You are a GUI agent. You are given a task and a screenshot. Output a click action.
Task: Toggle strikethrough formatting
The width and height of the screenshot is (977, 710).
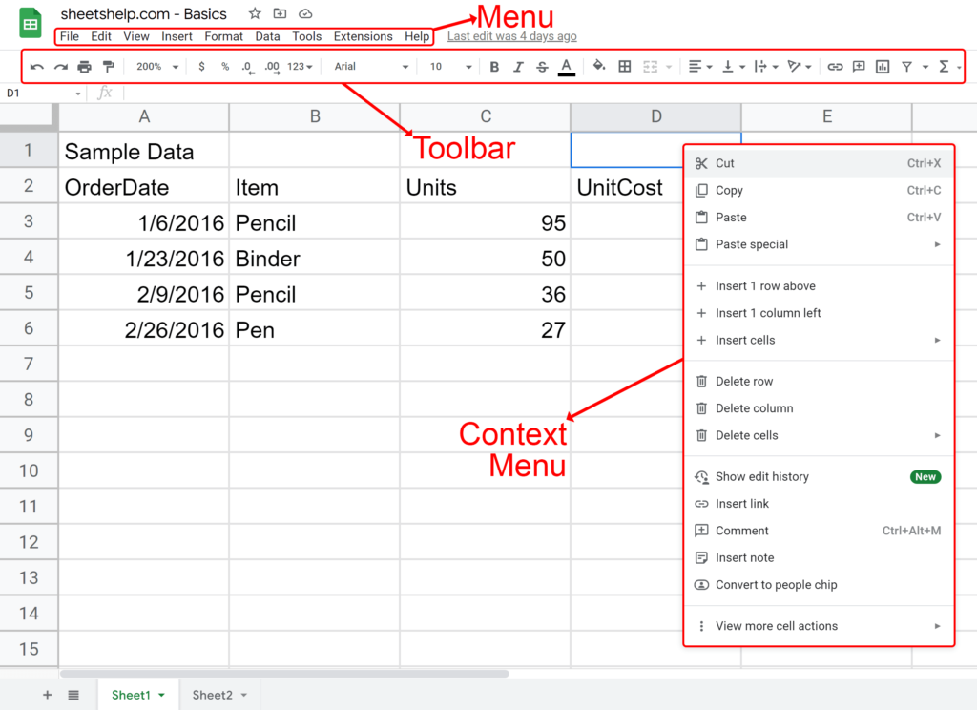(541, 67)
